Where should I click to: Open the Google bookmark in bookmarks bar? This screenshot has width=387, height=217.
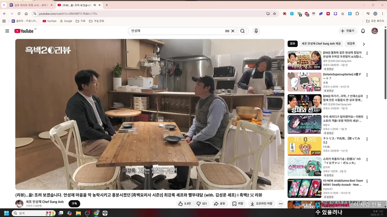click(66, 21)
